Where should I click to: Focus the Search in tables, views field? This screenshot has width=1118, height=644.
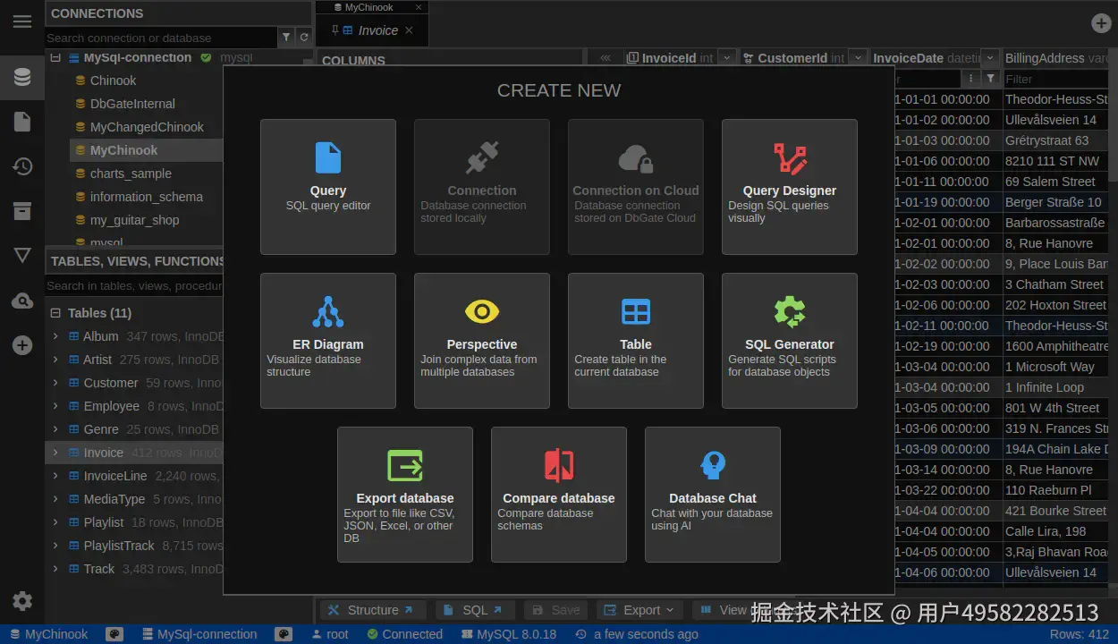(134, 286)
